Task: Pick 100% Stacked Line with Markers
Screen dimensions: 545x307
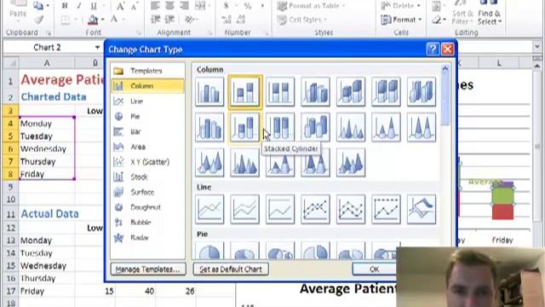Action: point(386,209)
